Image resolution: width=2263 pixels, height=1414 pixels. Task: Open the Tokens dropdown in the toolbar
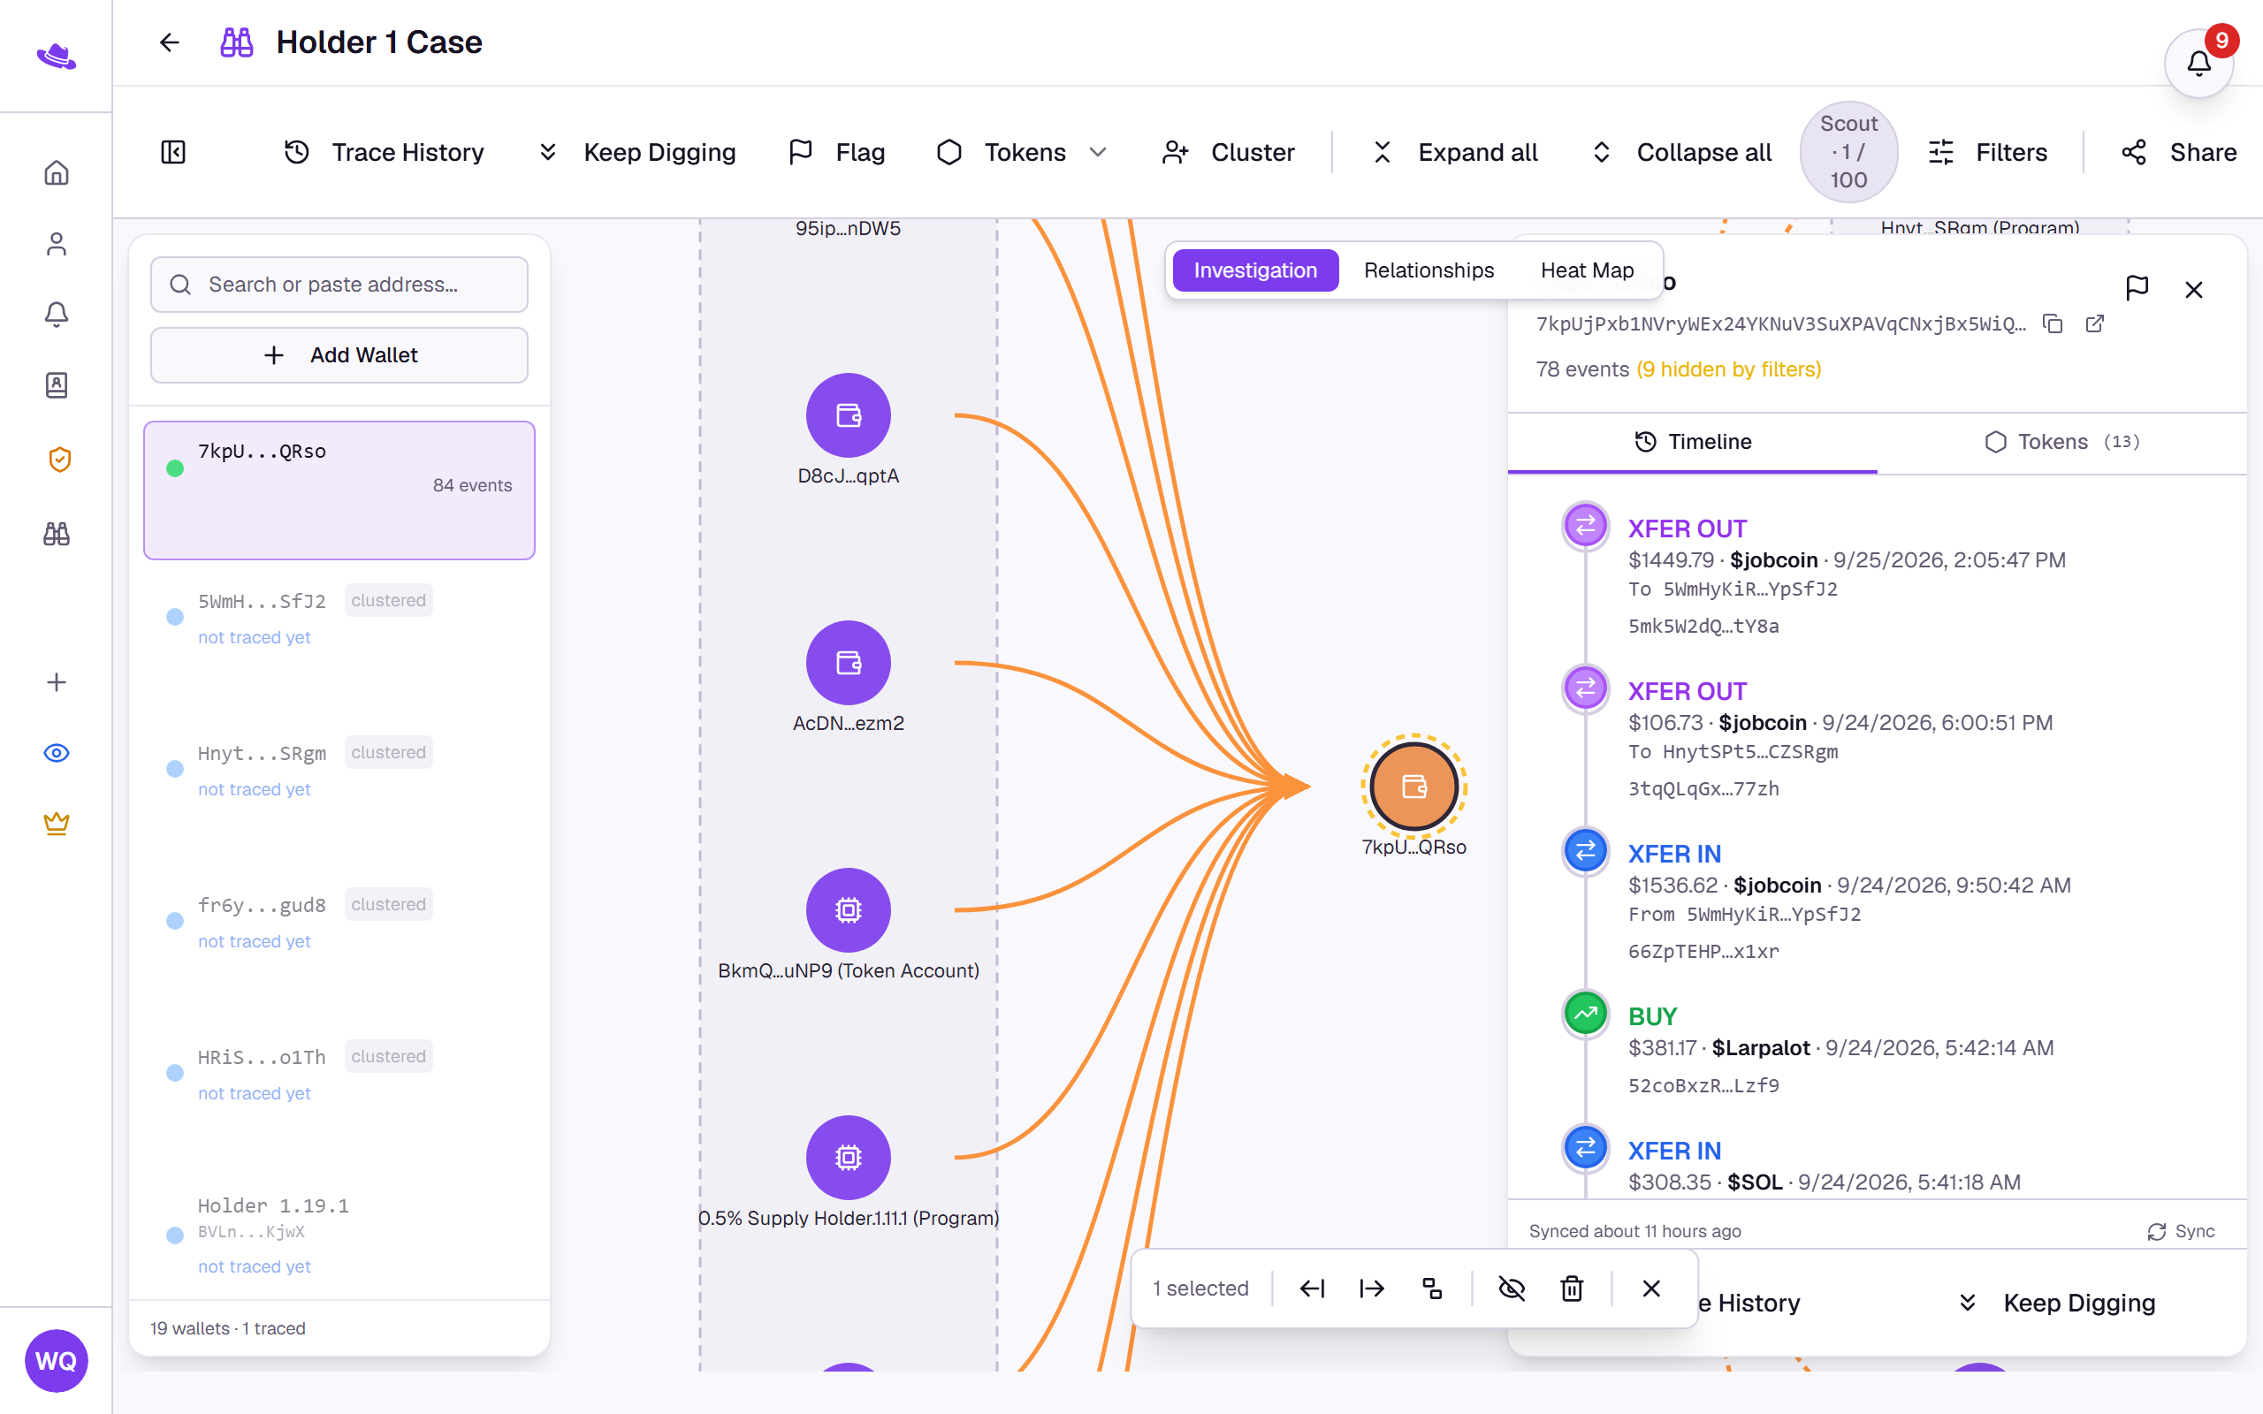1022,152
